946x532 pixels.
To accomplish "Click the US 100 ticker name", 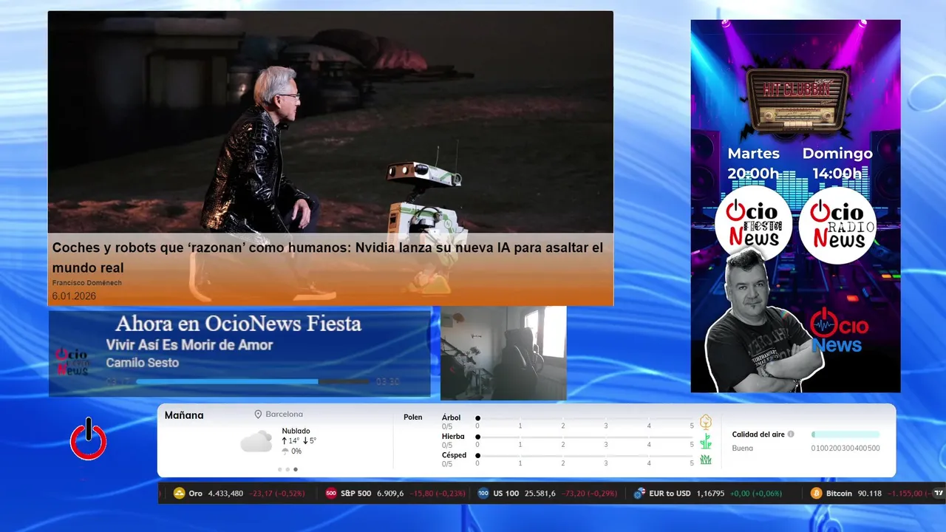I will [506, 494].
